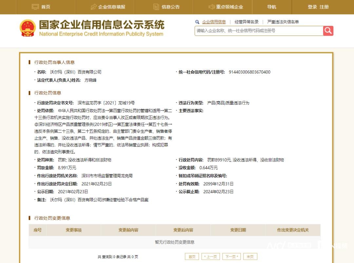
Task: Click the 国家企业信用信息公示系统 site title
Action: click(102, 25)
